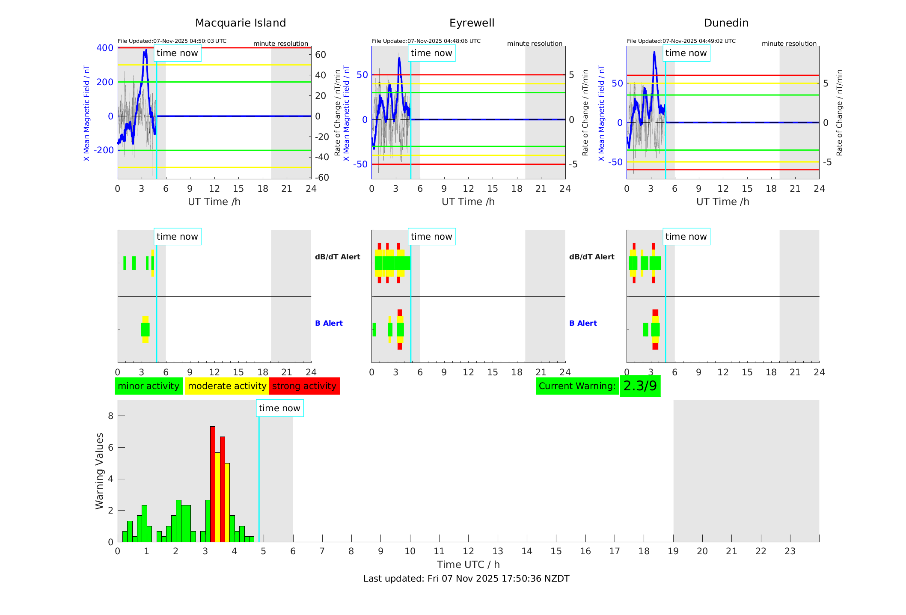Image resolution: width=906 pixels, height=615 pixels.
Task: Click the Current Warning label box
Action: (577, 386)
